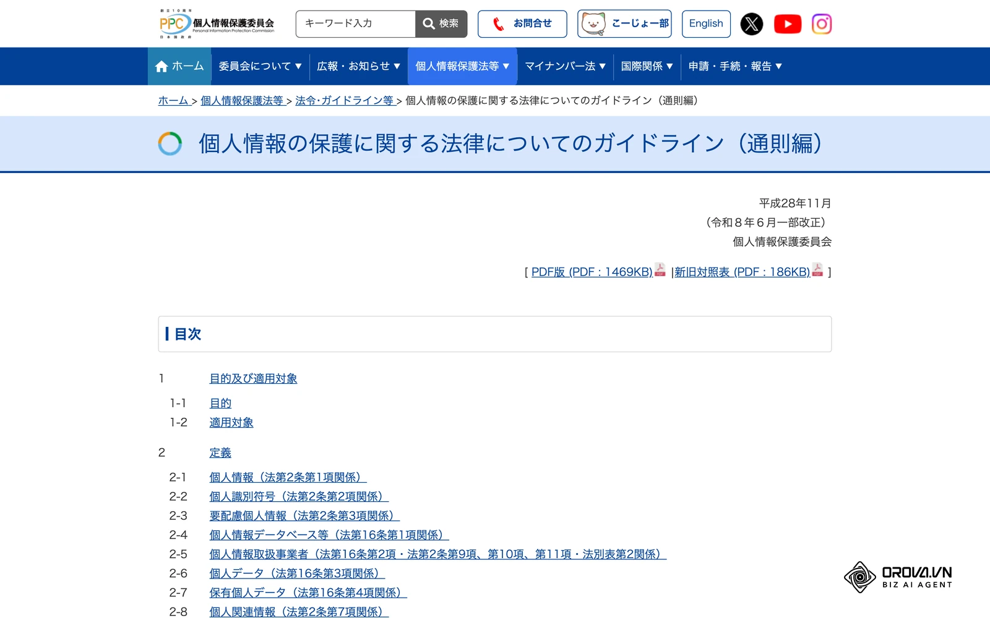Open the PPC commission logo homepage
Image resolution: width=990 pixels, height=618 pixels.
click(x=217, y=23)
